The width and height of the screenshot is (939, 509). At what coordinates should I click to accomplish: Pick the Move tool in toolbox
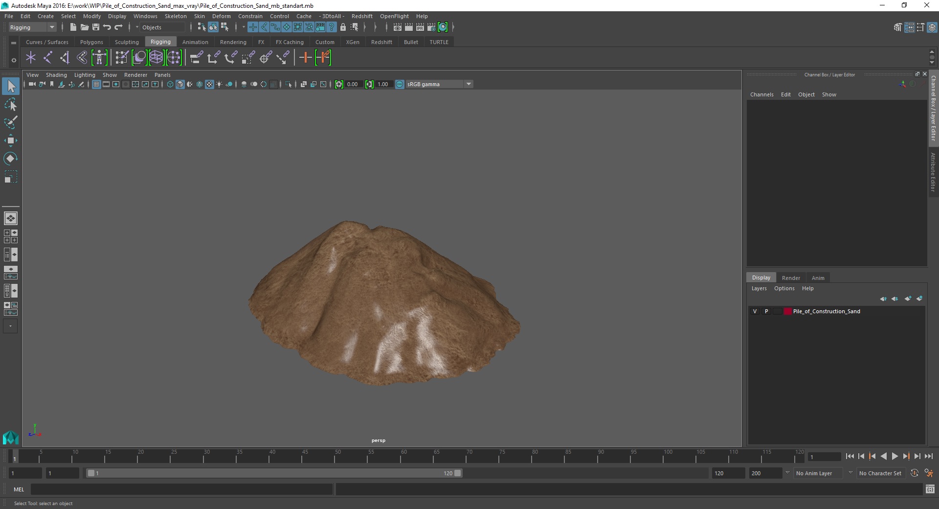tap(10, 140)
